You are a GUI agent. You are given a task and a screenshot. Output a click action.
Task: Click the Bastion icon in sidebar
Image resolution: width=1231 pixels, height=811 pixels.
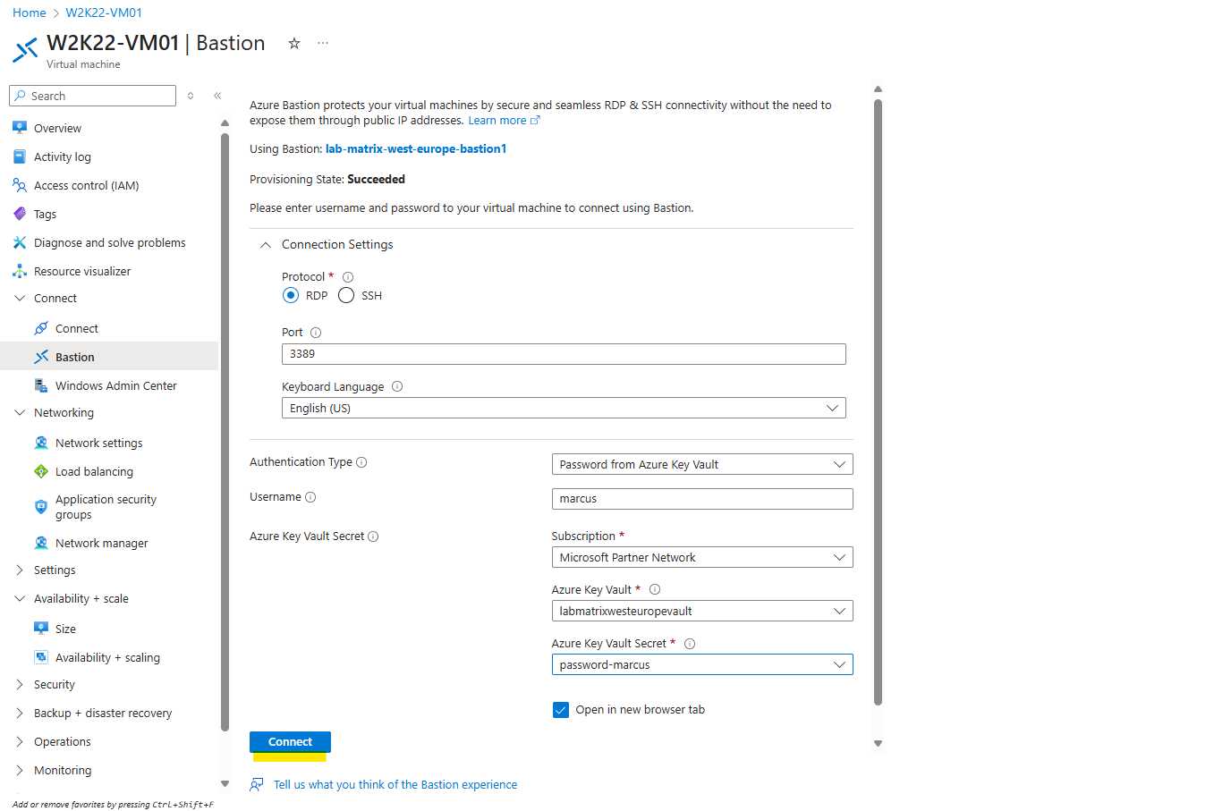click(x=41, y=357)
